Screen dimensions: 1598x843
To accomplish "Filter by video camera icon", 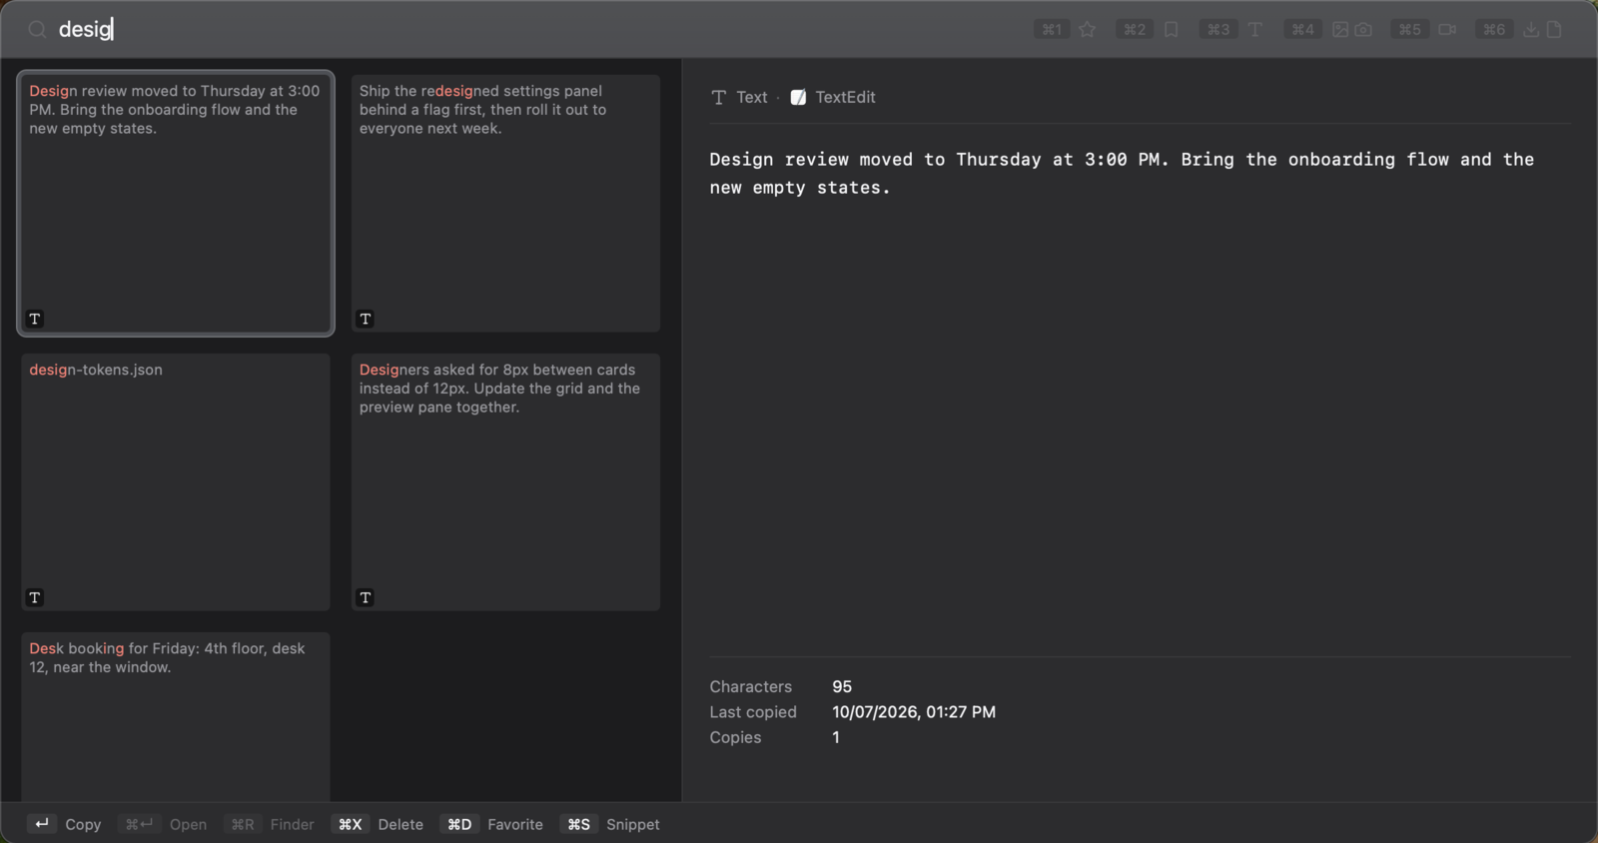I will point(1447,30).
